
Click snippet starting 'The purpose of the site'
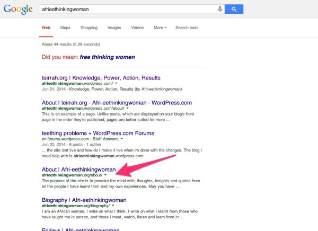click(121, 183)
